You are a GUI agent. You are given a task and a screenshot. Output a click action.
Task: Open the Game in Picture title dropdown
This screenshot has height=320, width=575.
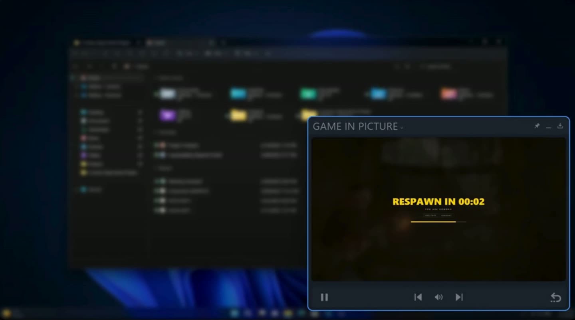pyautogui.click(x=402, y=128)
